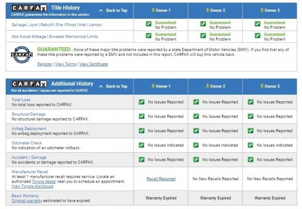
Task: Click the Owner 3 person icon in Additional History
Action: click(x=261, y=87)
